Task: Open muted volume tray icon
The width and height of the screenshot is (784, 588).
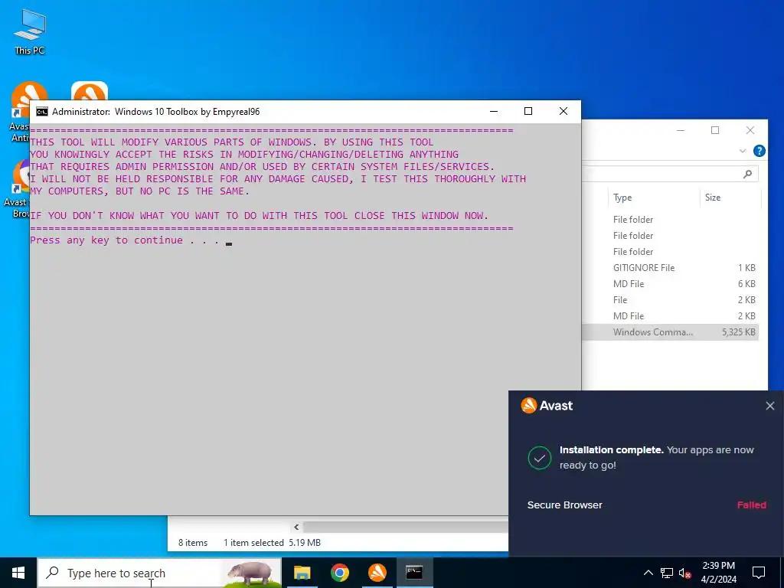Action: tap(685, 573)
